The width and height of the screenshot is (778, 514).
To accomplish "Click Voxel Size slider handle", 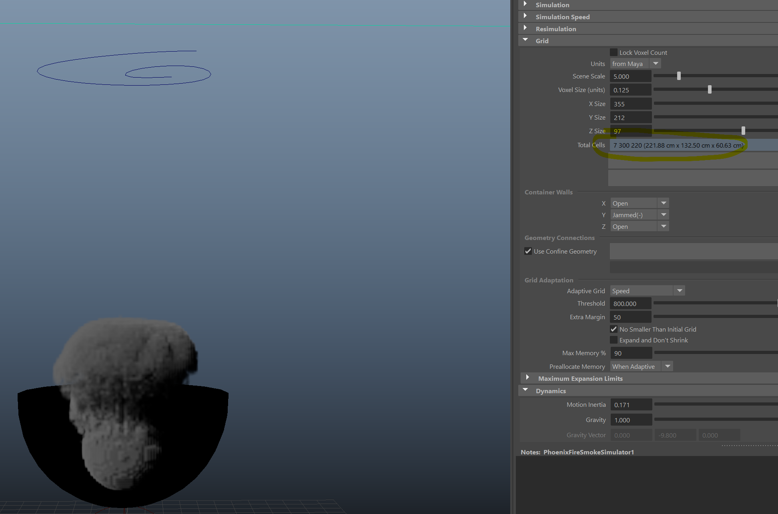I will point(710,90).
